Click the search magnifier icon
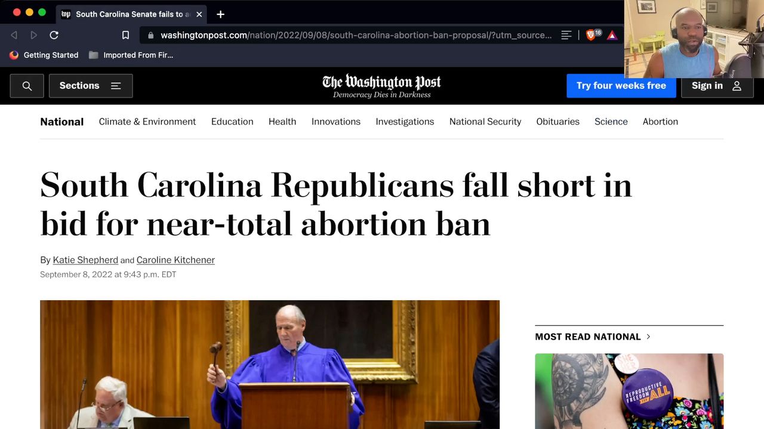 click(x=27, y=86)
